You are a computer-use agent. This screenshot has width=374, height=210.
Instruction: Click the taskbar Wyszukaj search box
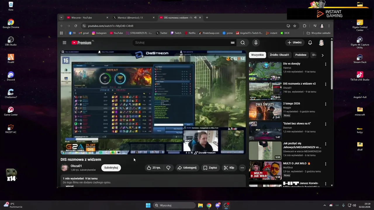point(174,205)
